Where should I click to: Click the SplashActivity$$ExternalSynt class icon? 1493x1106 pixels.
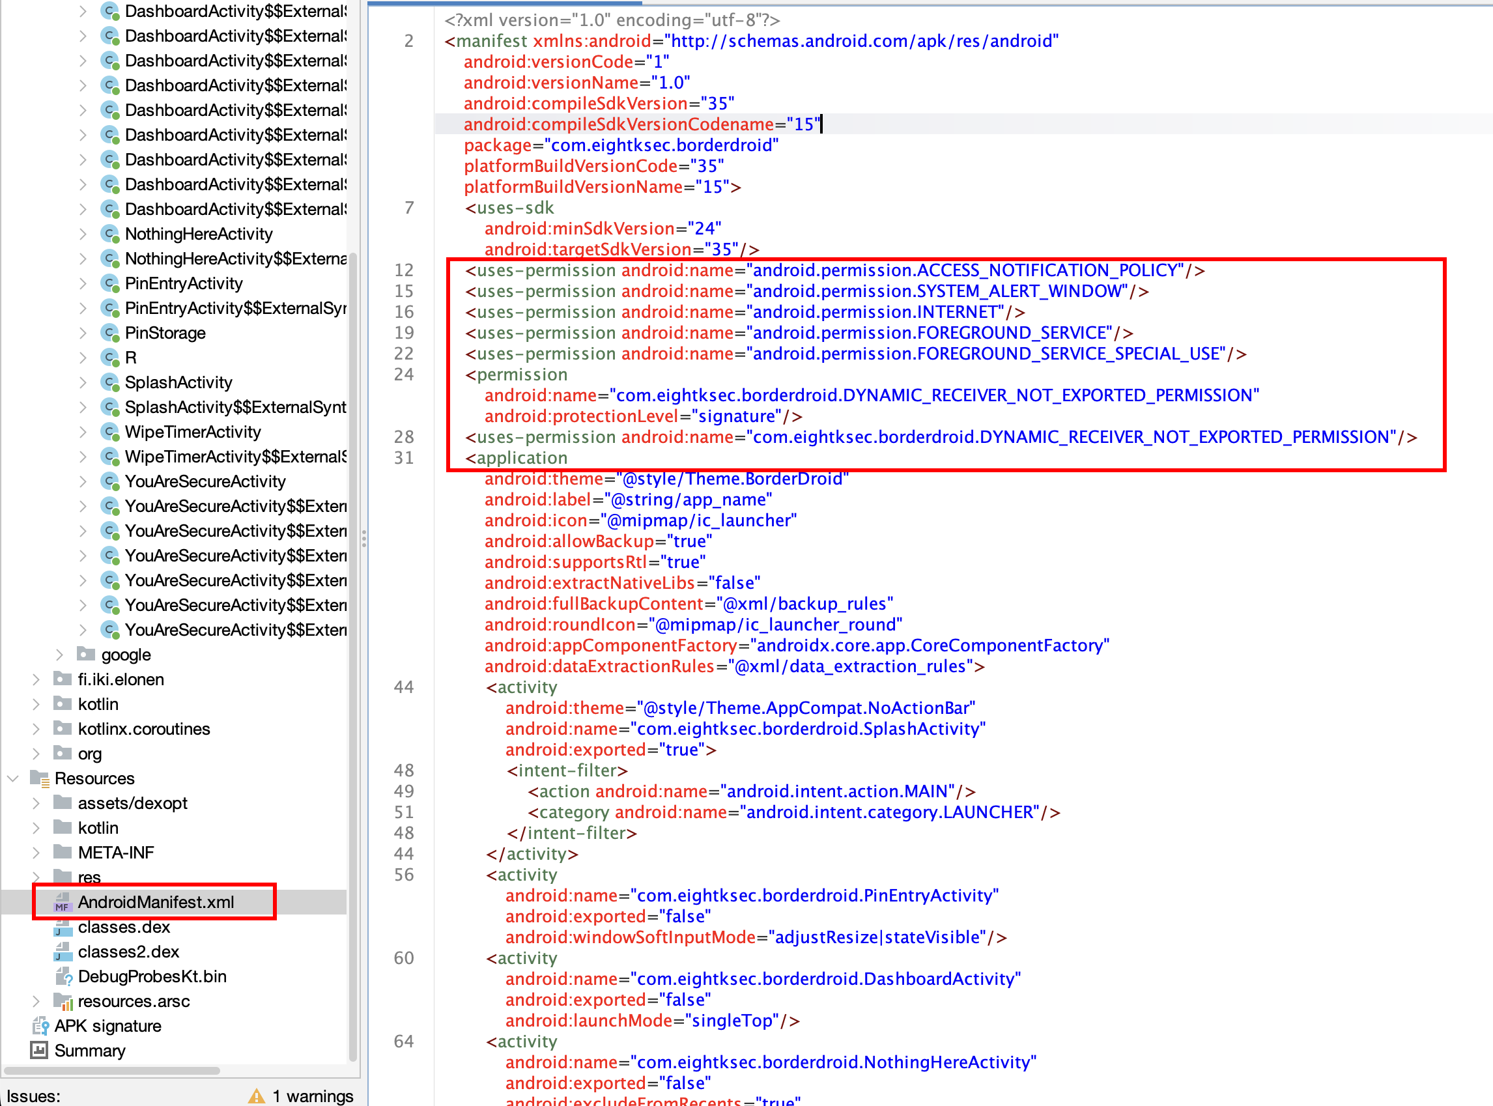110,407
